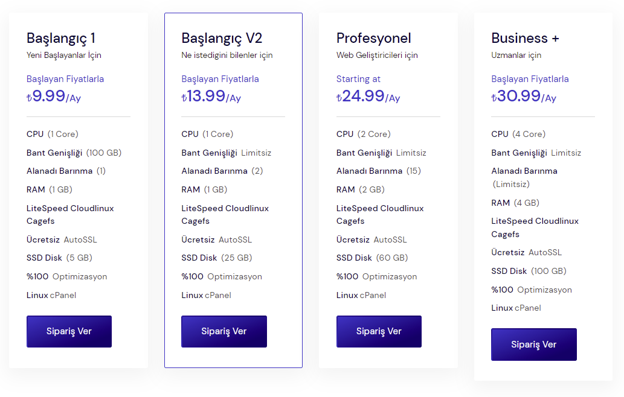Click RAM (4 GB) in Business + card

click(515, 203)
